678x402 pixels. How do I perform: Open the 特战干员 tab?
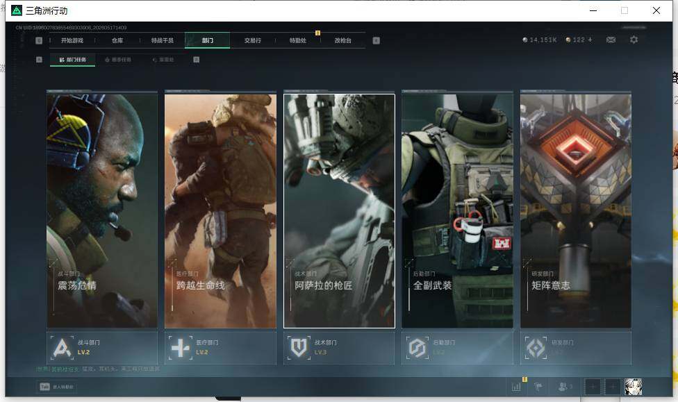(162, 40)
